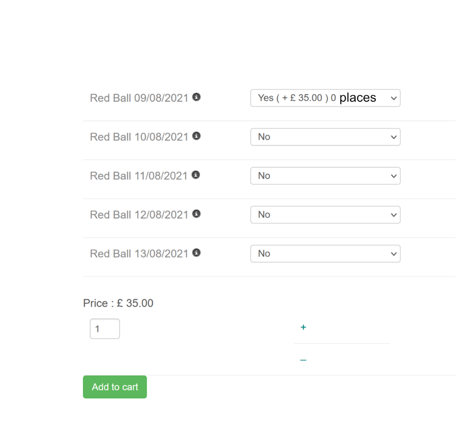Click info icon next to Red Ball 12/08/2021

point(196,214)
